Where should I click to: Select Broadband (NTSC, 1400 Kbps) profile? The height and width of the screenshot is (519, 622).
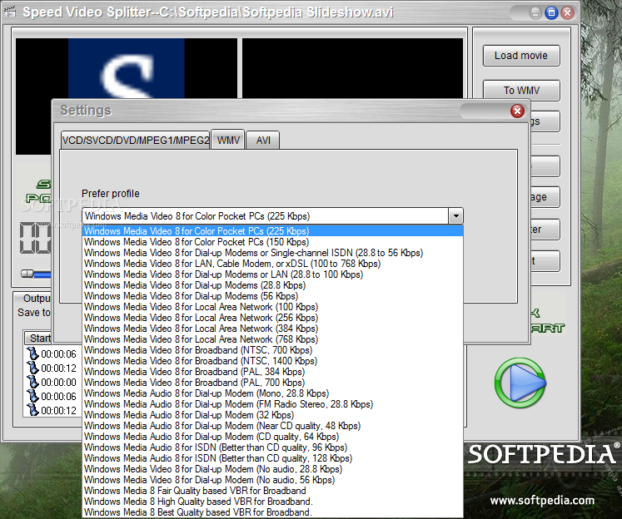(272, 361)
